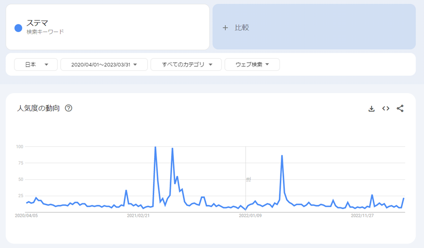This screenshot has height=248, width=424.
Task: Click the last data point on the line
Action: pos(404,198)
